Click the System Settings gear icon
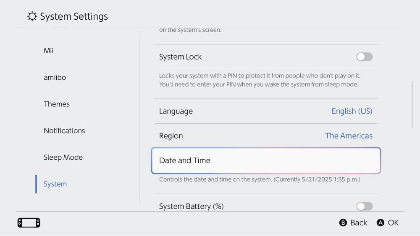420x236 pixels. 32,17
